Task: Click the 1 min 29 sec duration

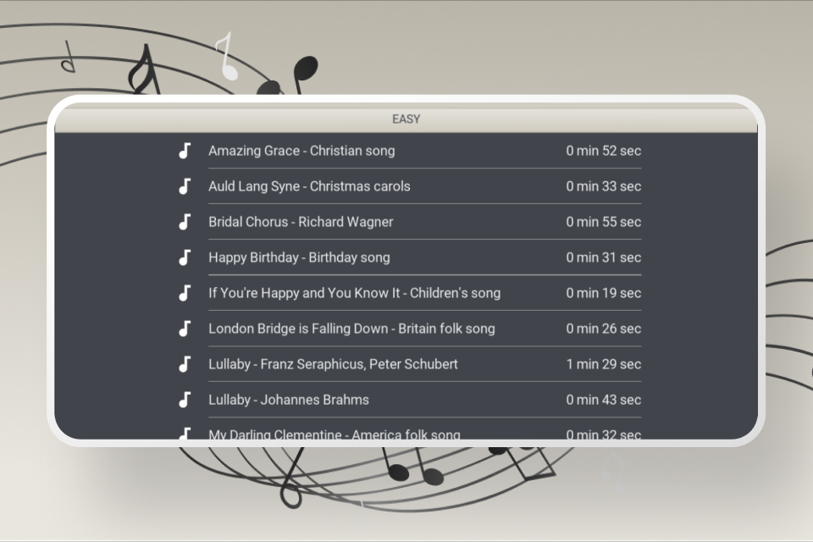Action: [x=604, y=364]
